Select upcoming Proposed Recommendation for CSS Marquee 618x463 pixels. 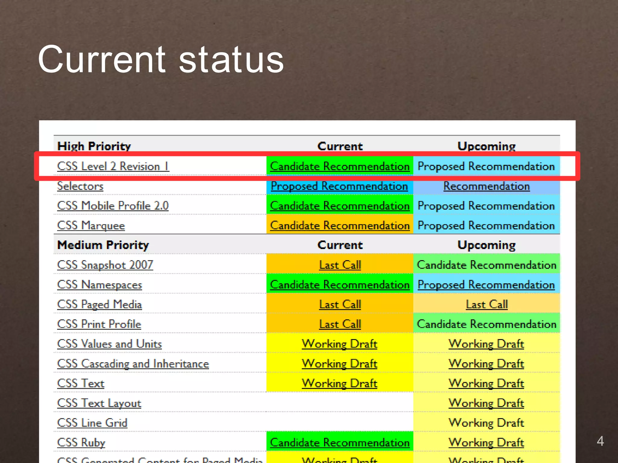point(486,225)
